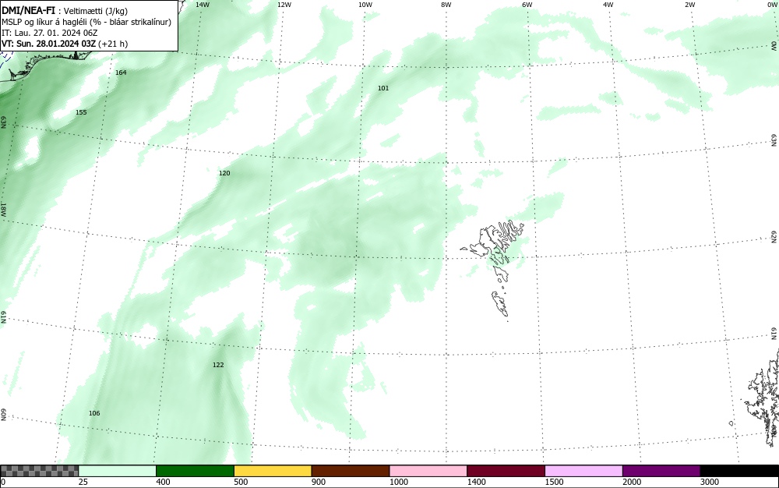Click the 8W longitude label

(x=446, y=5)
